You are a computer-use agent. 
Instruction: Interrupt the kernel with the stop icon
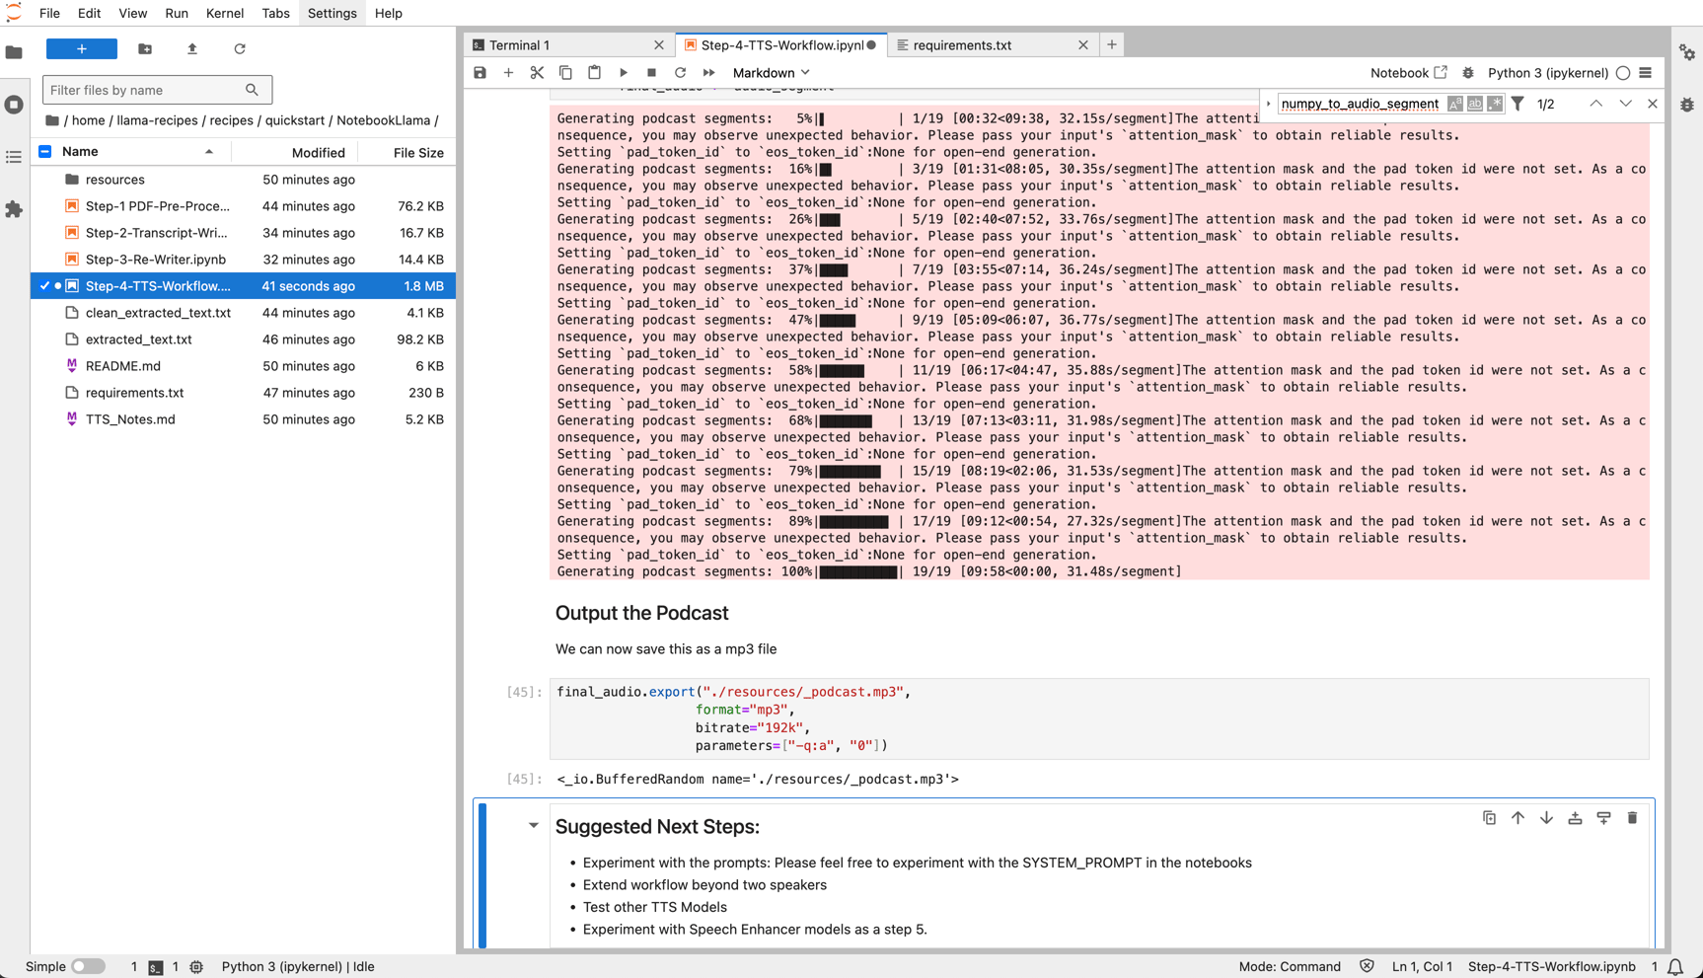651,72
